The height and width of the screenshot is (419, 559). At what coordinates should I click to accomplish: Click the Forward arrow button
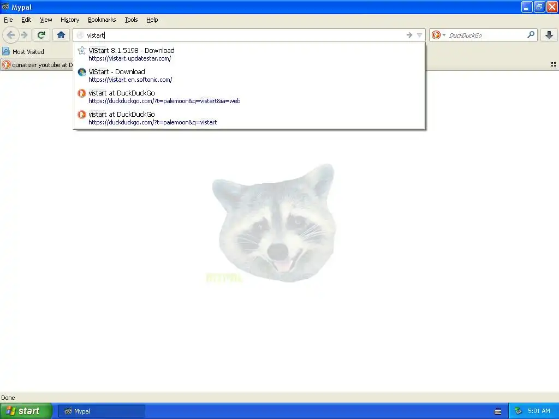click(x=25, y=35)
